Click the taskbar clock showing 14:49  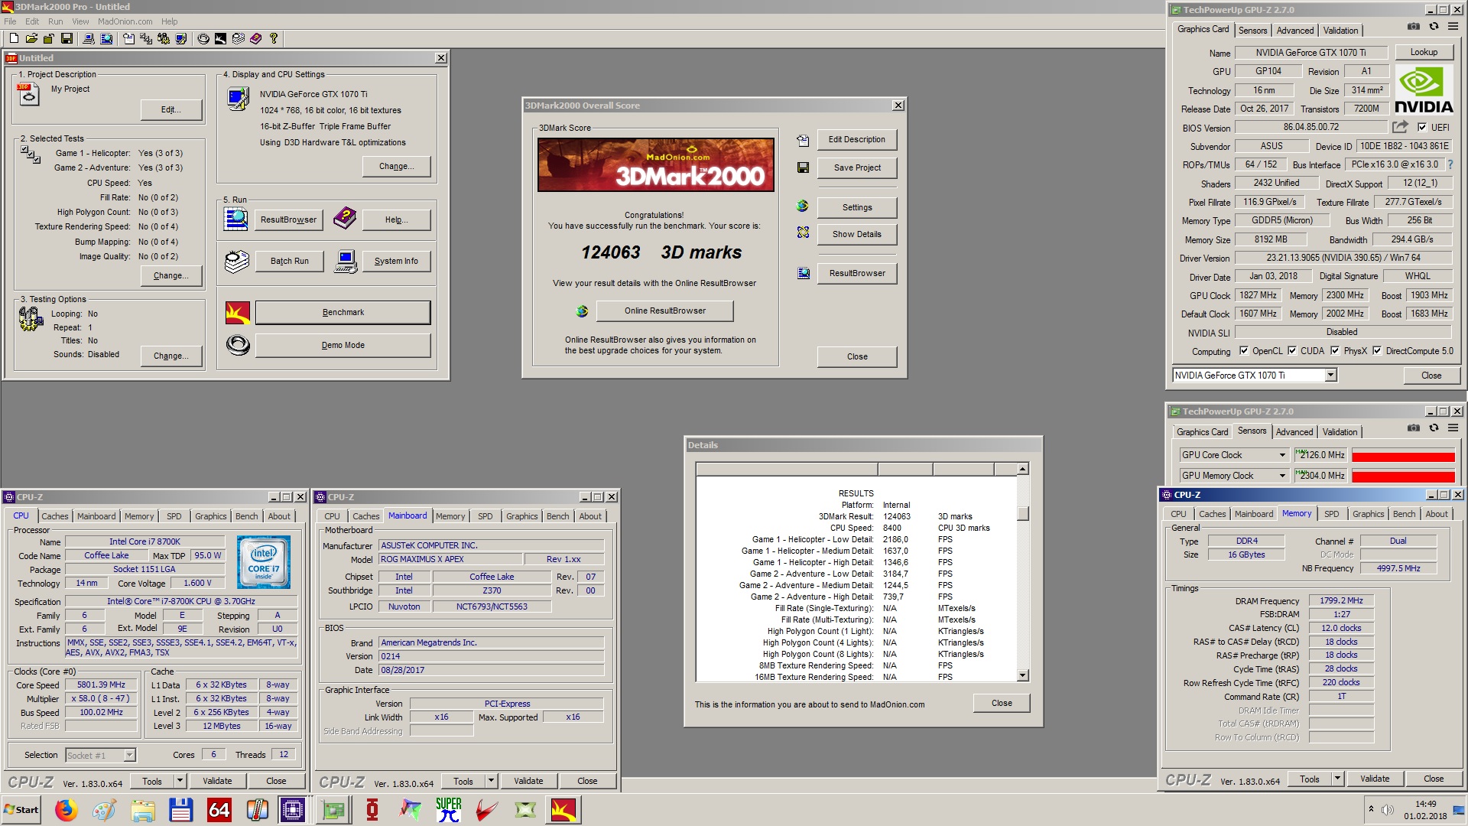1425,804
